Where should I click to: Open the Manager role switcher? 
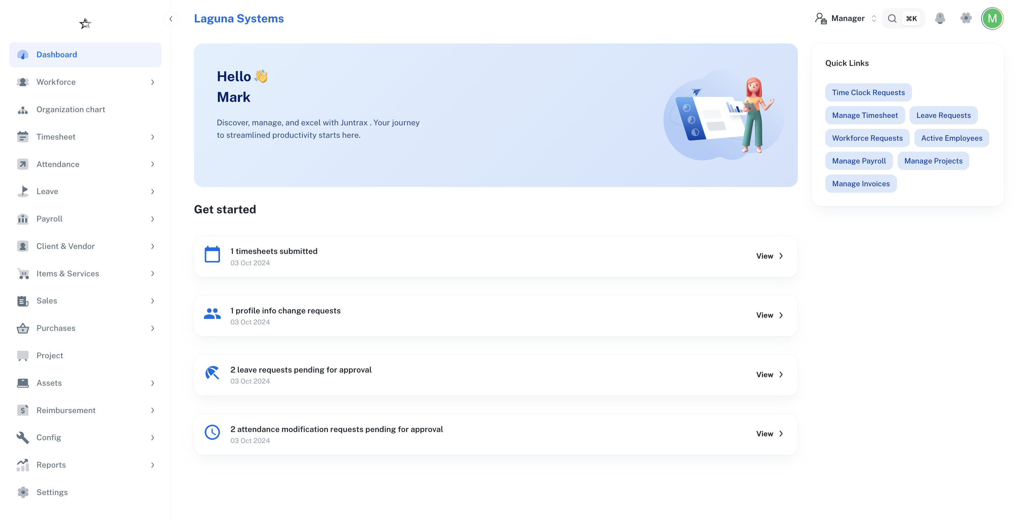(848, 18)
